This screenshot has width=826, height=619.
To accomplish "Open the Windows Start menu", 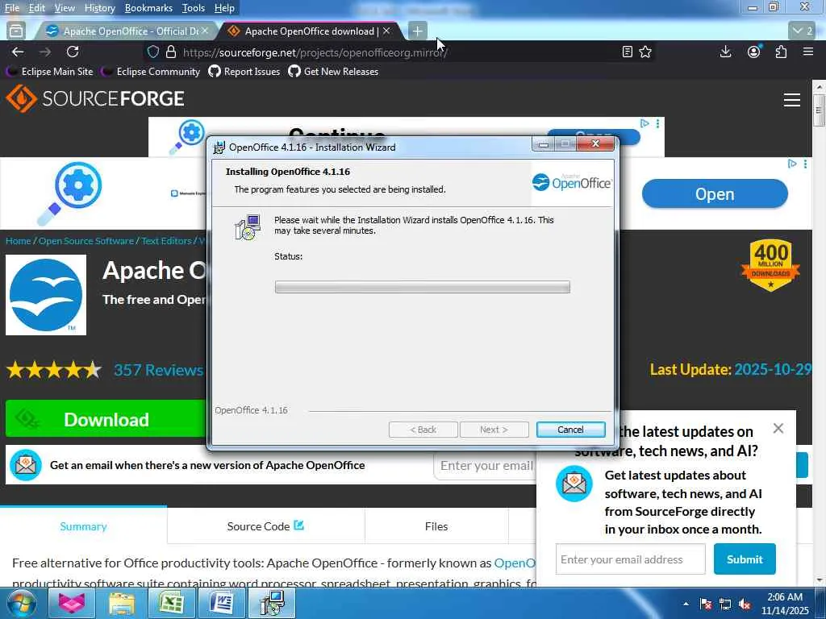I will click(x=21, y=603).
